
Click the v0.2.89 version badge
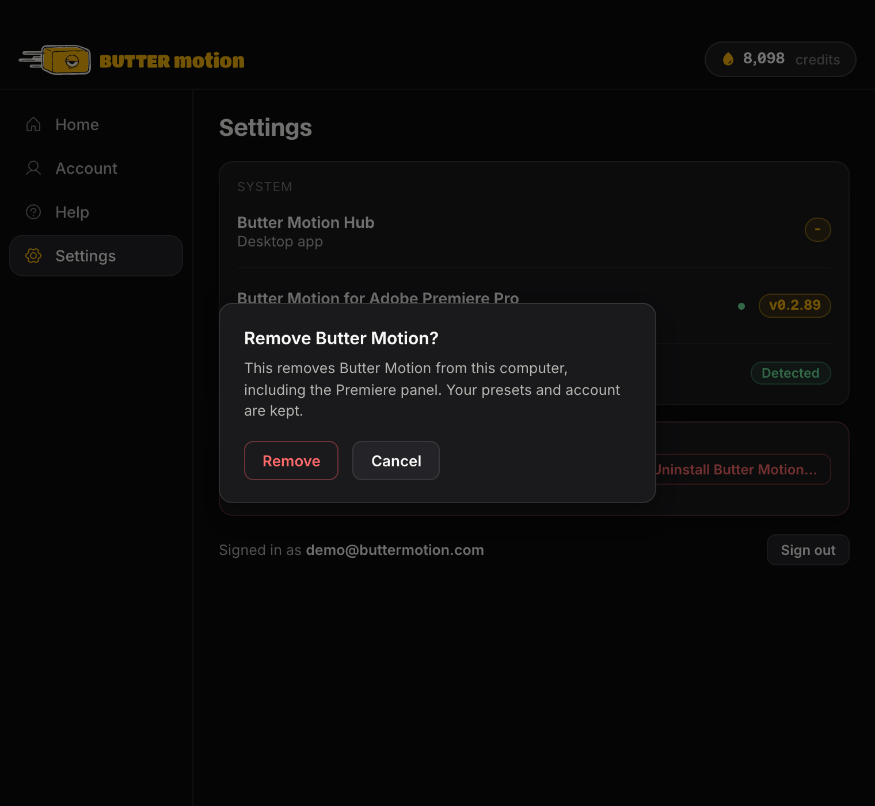(x=794, y=305)
